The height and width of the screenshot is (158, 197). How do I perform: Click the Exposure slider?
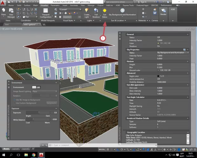[39, 112]
